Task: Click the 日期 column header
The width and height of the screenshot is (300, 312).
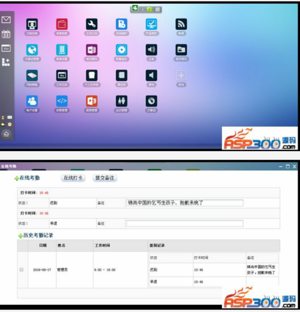Action: [x=43, y=245]
